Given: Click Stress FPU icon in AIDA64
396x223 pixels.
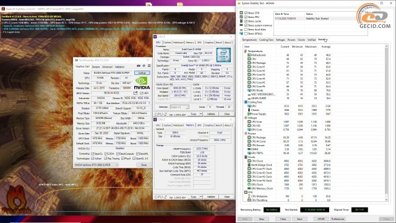Looking at the screenshot, I should point(241,17).
